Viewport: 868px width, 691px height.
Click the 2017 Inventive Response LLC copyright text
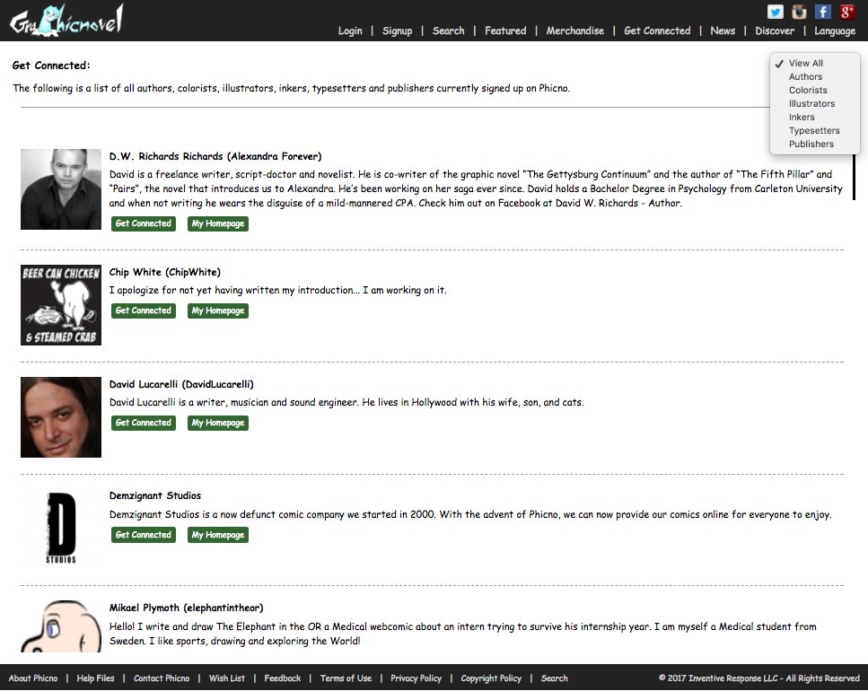pos(759,678)
